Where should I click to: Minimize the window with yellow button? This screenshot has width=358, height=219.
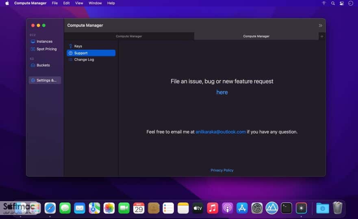(38, 26)
